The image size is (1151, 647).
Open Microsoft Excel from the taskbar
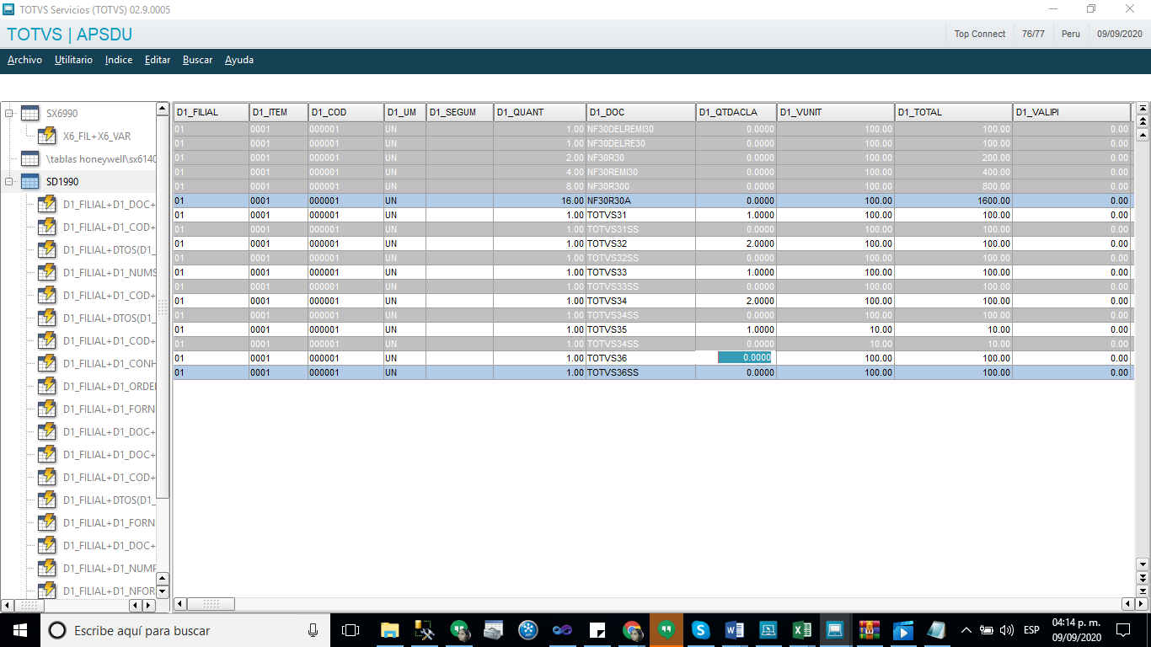pos(801,630)
